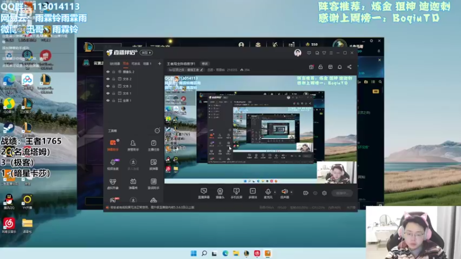Viewport: 461px width, 259px height.
Task: Add a 摄像头 camera source
Action: click(x=220, y=193)
